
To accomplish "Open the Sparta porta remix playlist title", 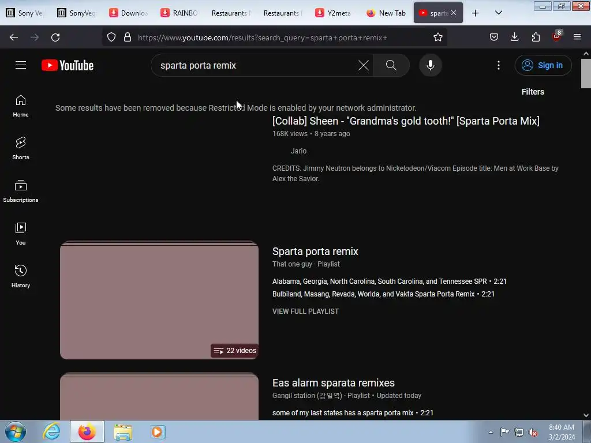I will click(315, 251).
